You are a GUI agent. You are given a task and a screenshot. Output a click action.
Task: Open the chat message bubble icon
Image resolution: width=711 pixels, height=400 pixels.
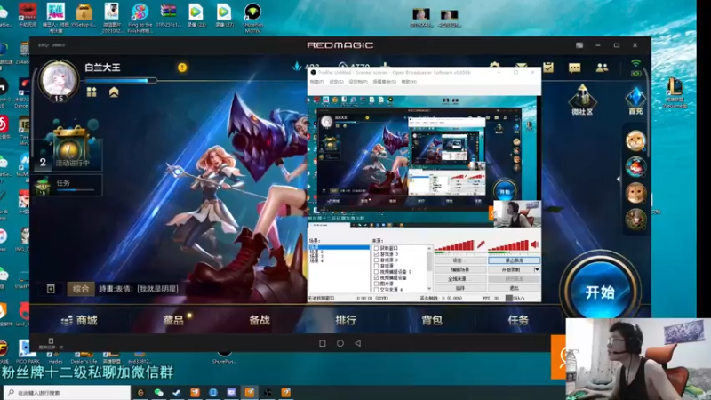coord(574,68)
